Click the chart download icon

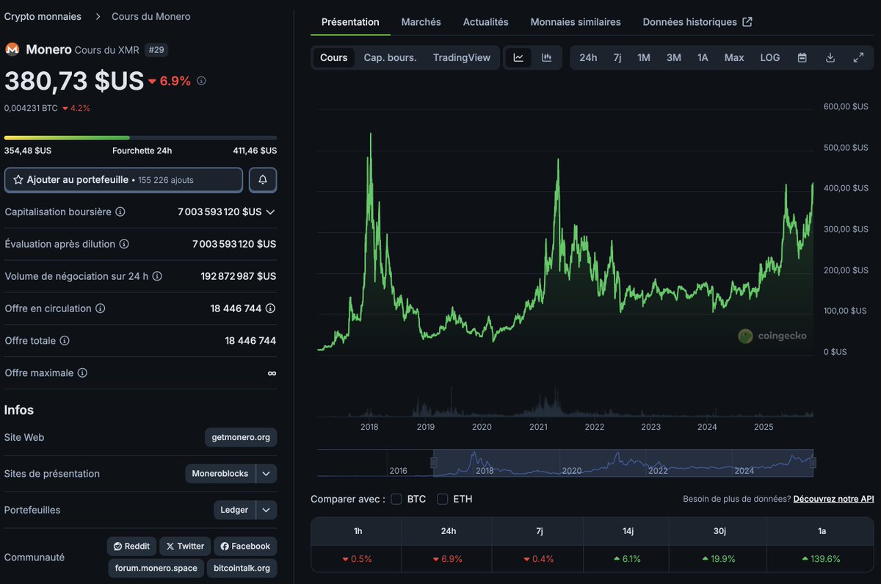click(x=830, y=57)
